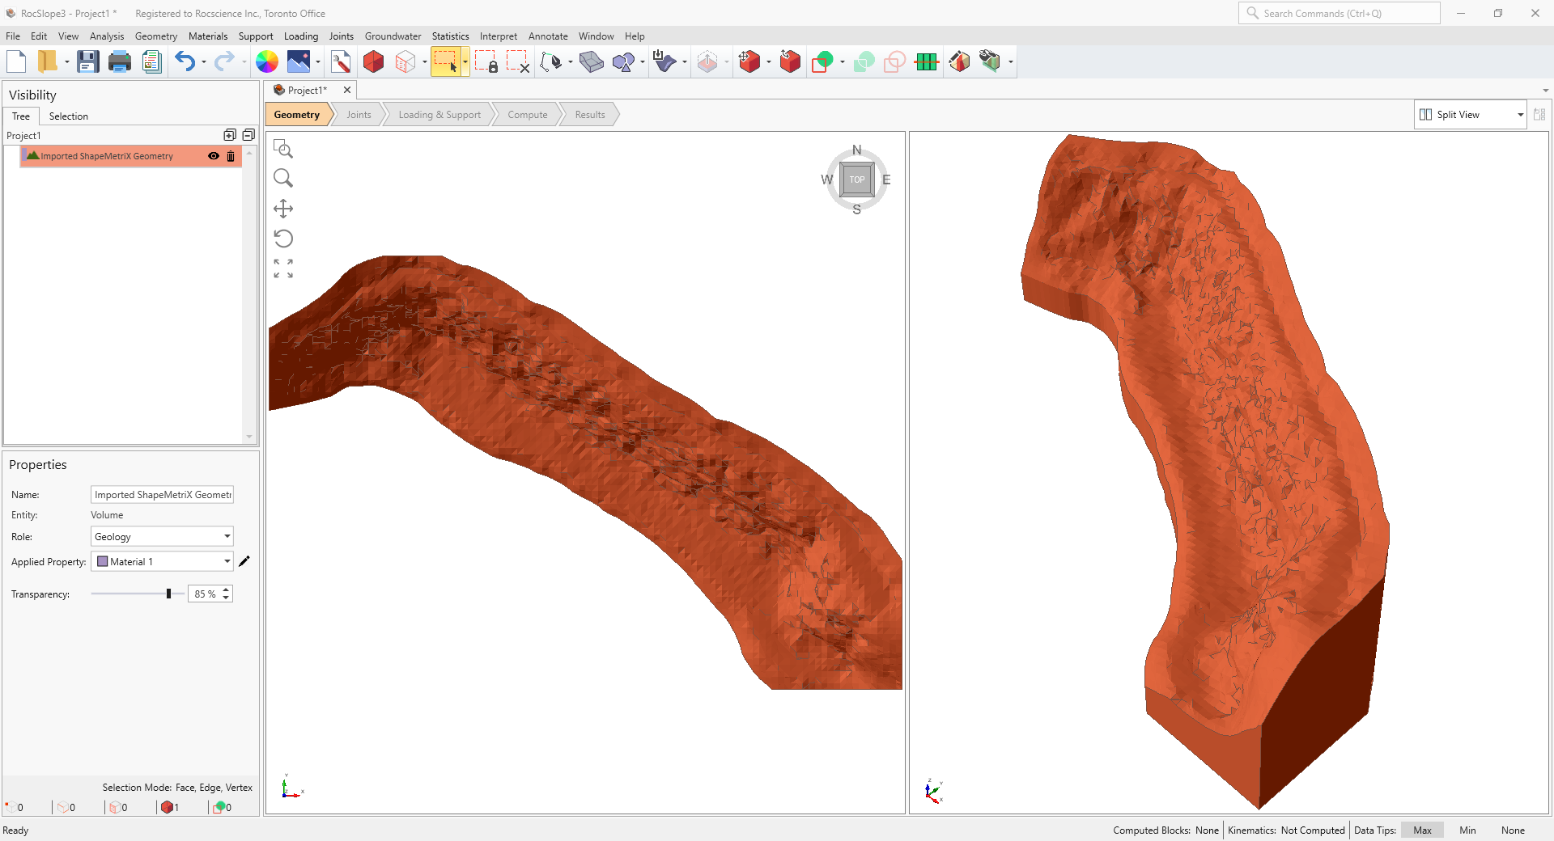Click the Undo arrow icon
The width and height of the screenshot is (1554, 841).
185,61
